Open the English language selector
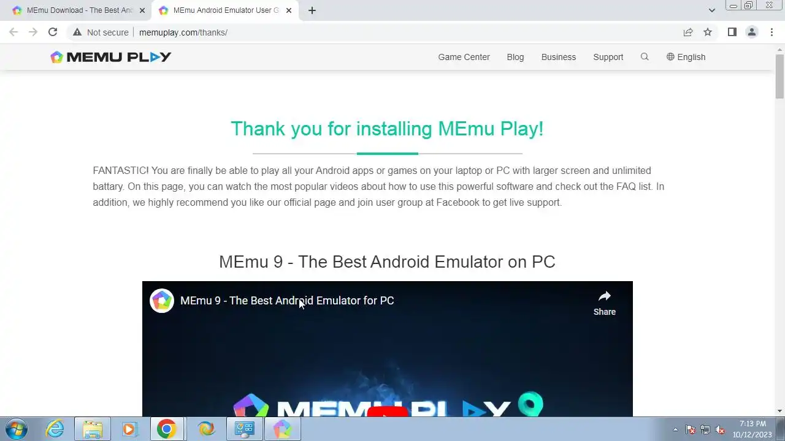The height and width of the screenshot is (441, 785). [x=686, y=57]
